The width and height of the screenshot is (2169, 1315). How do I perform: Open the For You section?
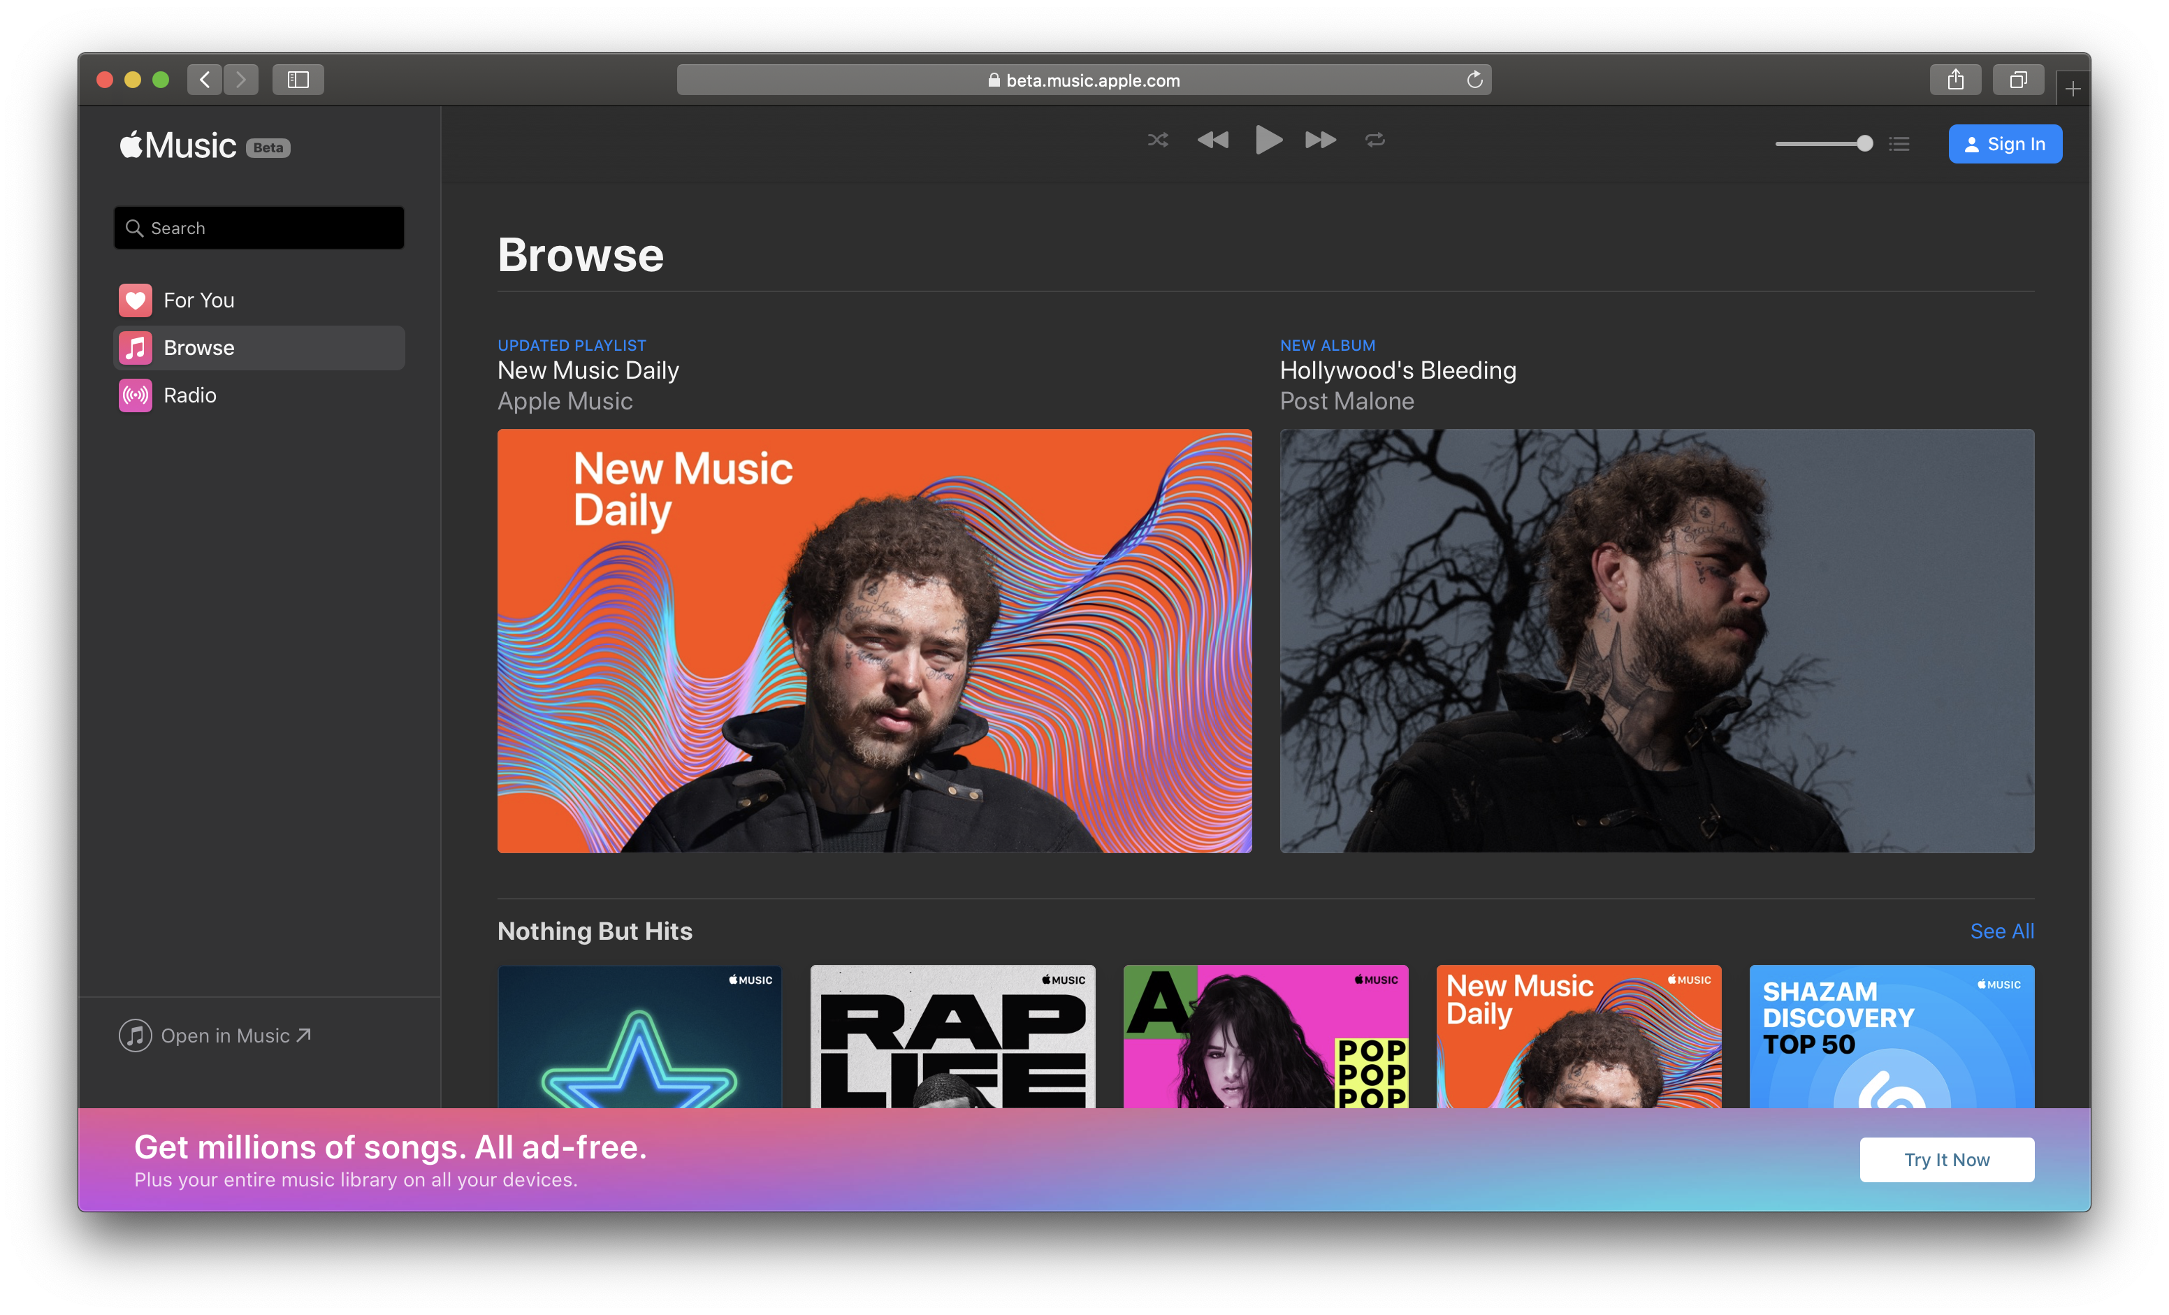(199, 300)
